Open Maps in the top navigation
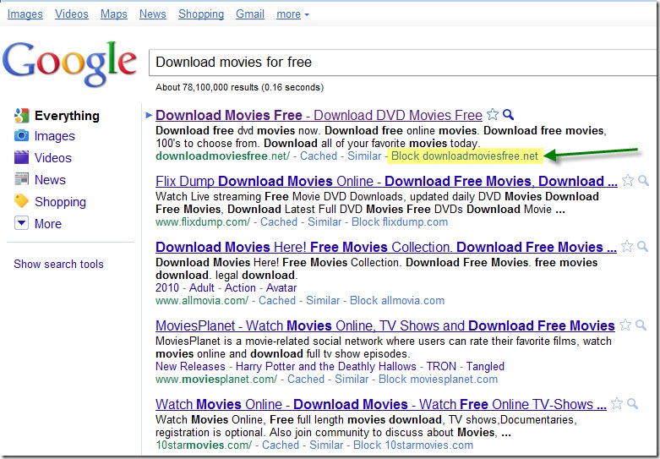660x459 pixels. (x=113, y=14)
